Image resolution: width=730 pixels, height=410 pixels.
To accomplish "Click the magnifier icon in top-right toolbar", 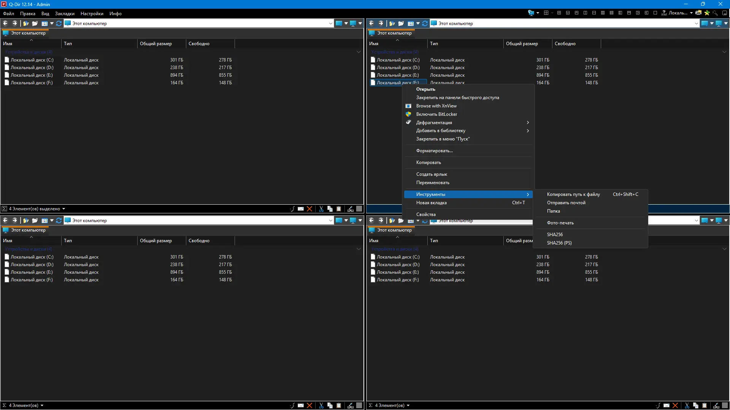I will [x=715, y=13].
